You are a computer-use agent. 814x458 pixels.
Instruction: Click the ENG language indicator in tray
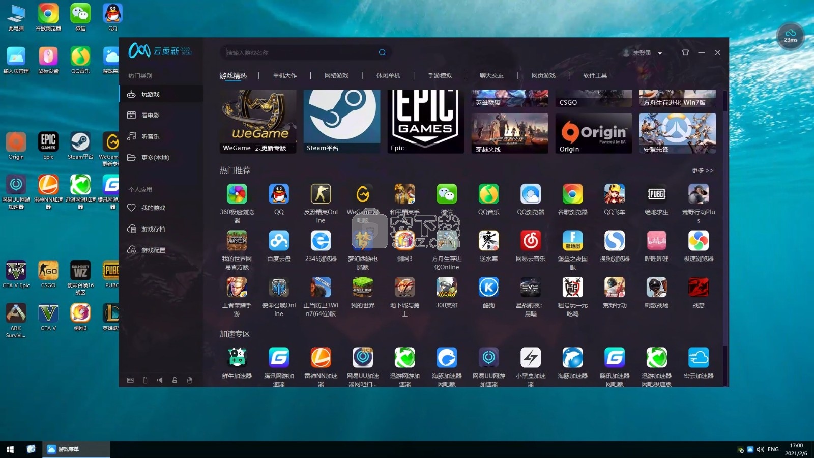[773, 449]
